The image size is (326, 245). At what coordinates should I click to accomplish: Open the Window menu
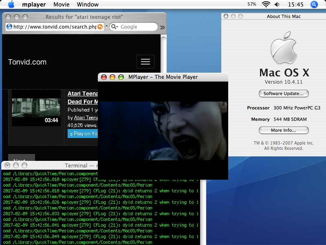tap(88, 4)
